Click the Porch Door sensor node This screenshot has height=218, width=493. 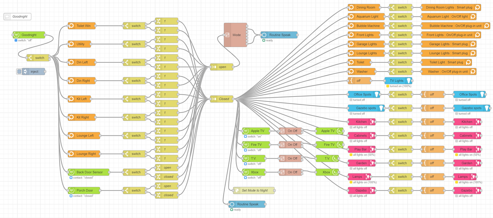pyautogui.click(x=83, y=190)
